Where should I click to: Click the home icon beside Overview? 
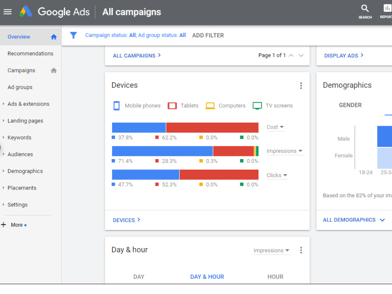click(54, 37)
